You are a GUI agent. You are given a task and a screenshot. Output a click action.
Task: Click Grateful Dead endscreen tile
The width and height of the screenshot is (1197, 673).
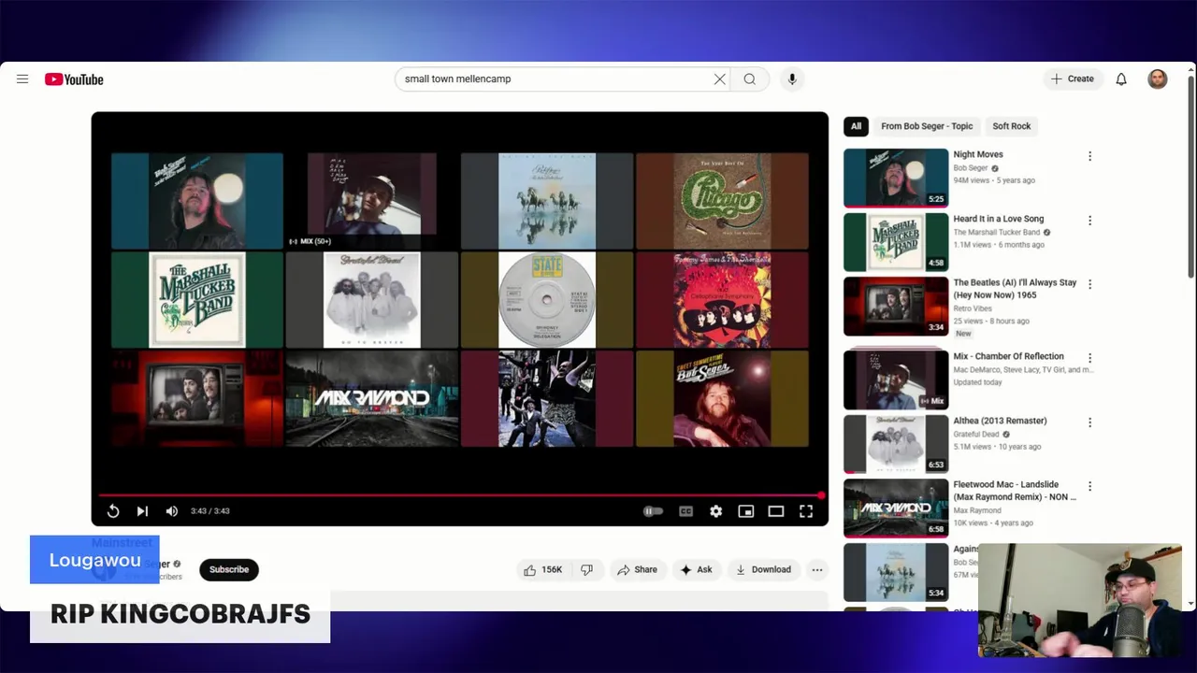(x=371, y=299)
